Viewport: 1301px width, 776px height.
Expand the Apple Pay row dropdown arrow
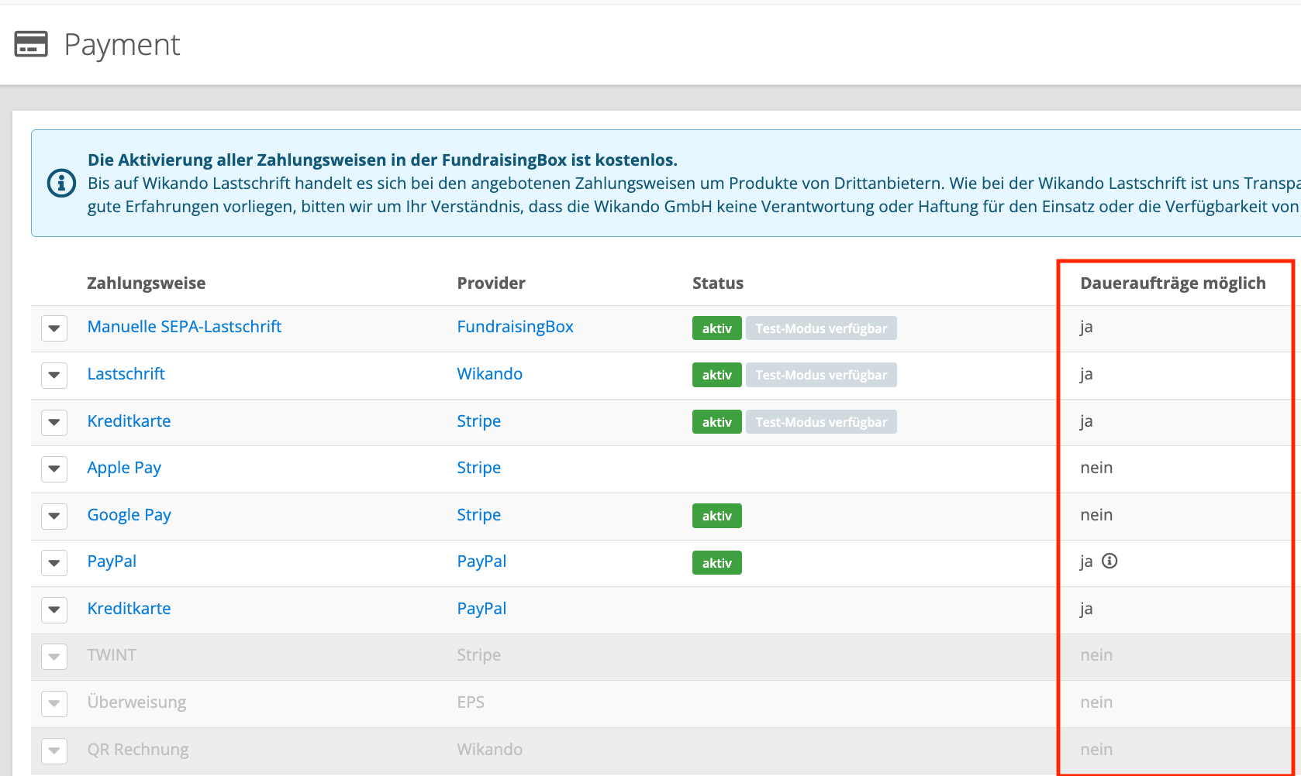pyautogui.click(x=54, y=469)
